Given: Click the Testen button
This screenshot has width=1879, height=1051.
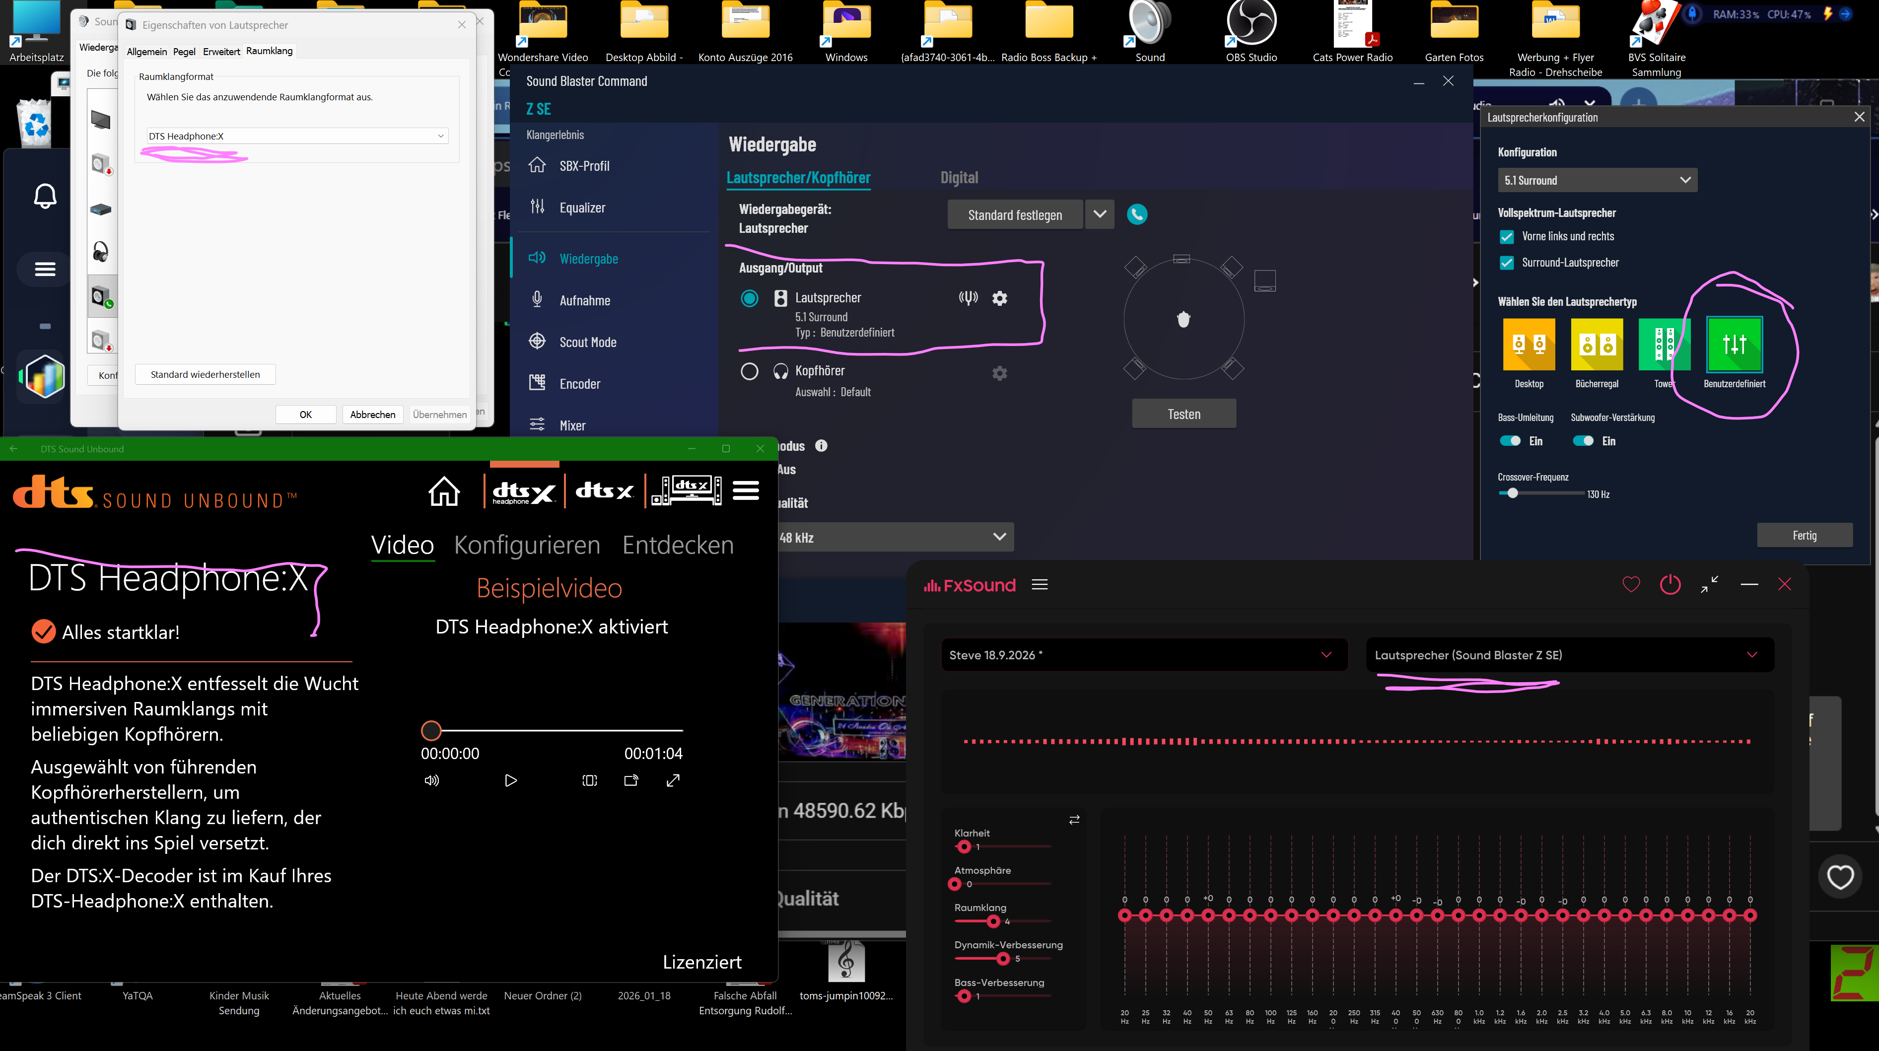Looking at the screenshot, I should pos(1183,414).
